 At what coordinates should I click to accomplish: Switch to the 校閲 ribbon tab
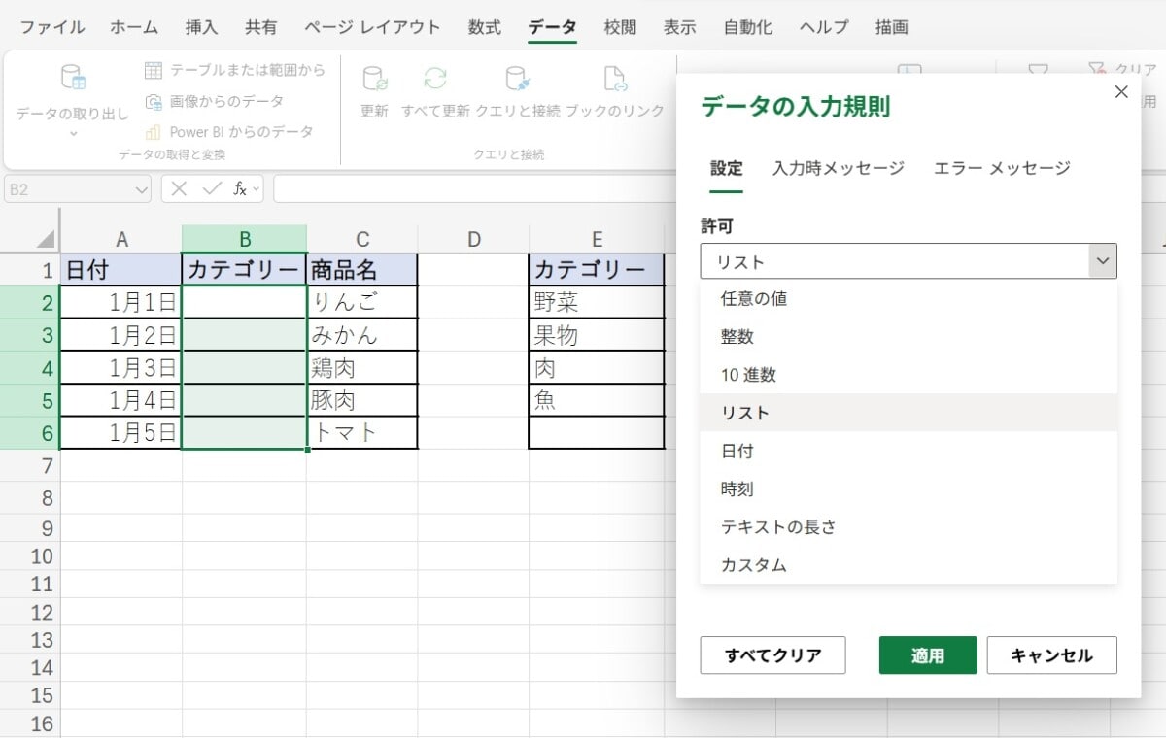[x=620, y=28]
